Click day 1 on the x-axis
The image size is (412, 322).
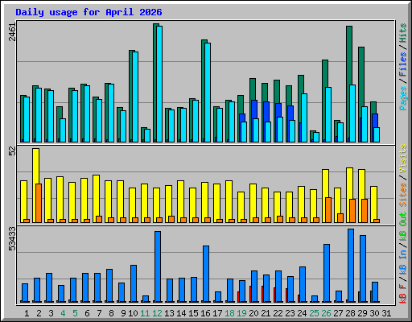[27, 313]
